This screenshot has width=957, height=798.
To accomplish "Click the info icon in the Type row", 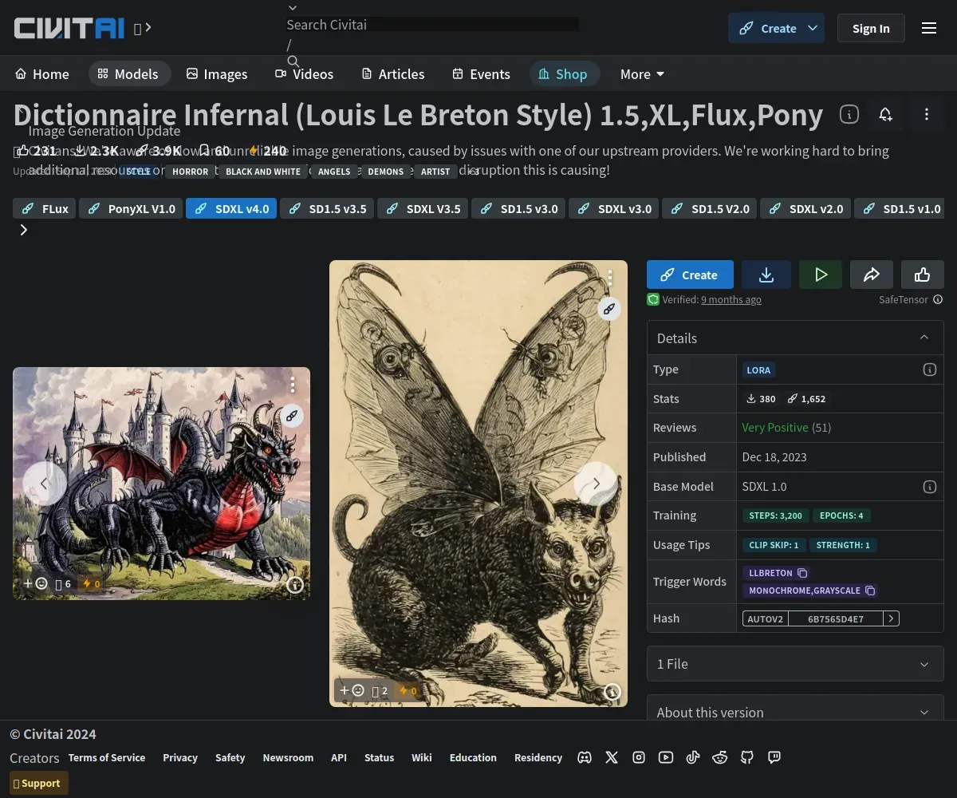I will coord(929,369).
